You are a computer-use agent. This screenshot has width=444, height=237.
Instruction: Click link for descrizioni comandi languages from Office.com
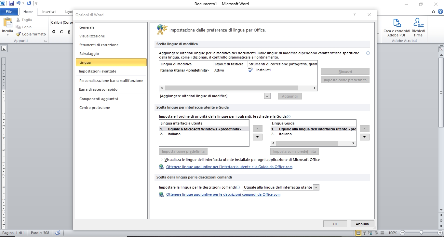pyautogui.click(x=223, y=195)
